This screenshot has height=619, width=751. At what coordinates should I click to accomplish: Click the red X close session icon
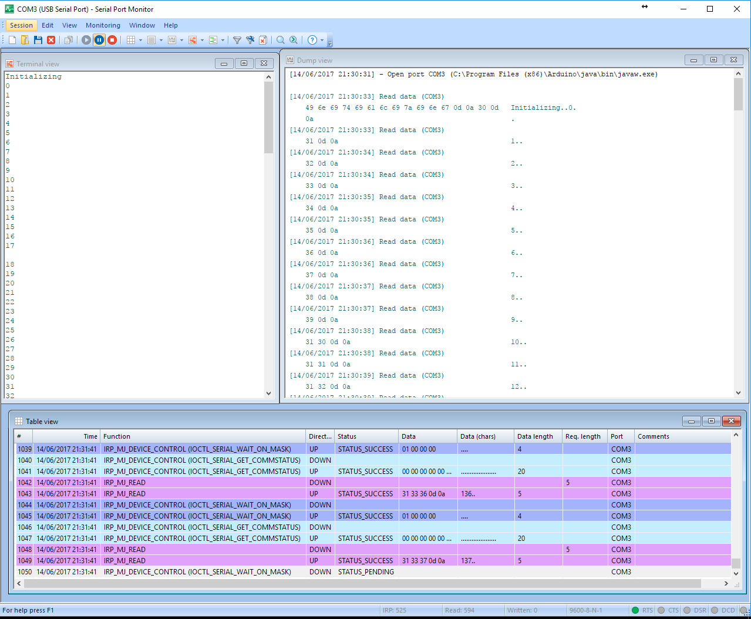51,40
